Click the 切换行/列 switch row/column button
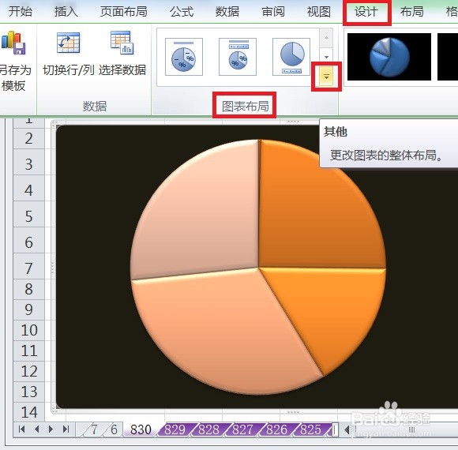 (x=69, y=54)
